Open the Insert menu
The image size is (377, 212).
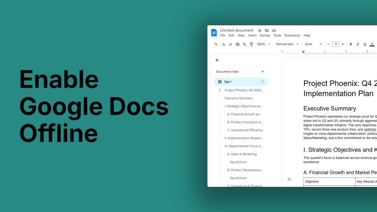[x=252, y=35]
